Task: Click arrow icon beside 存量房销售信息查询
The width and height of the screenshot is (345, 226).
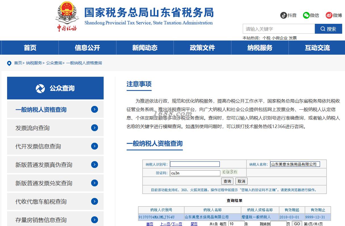Action: coord(95,220)
